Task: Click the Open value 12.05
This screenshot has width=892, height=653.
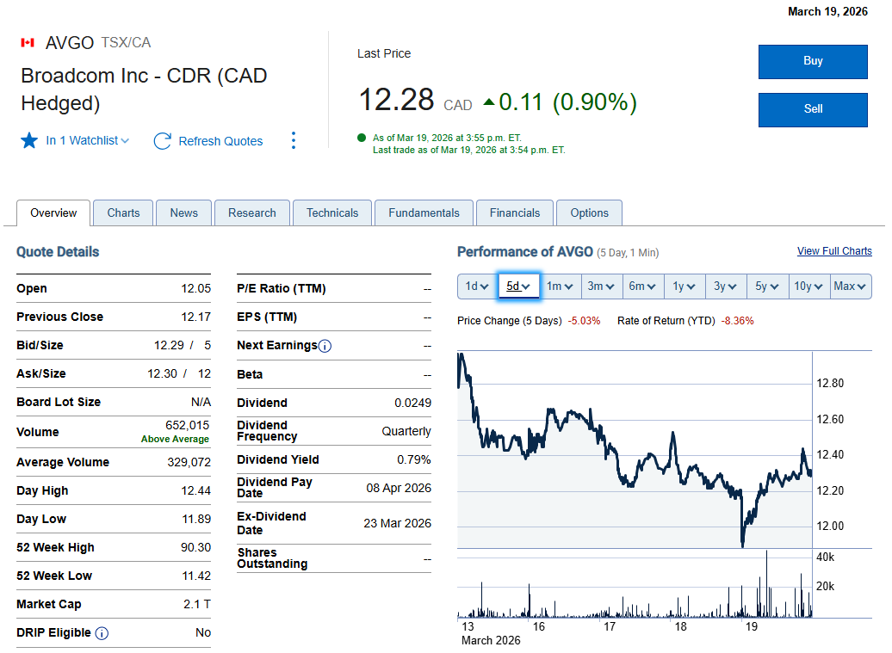Action: 196,289
